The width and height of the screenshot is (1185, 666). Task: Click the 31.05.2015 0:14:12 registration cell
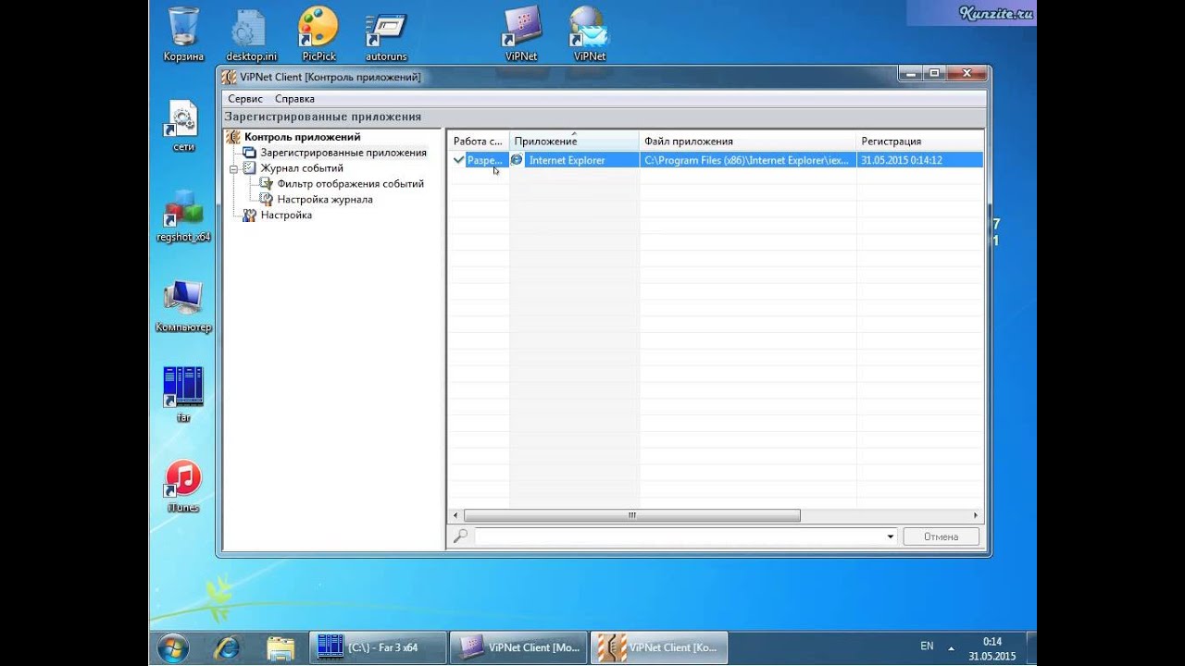point(920,160)
